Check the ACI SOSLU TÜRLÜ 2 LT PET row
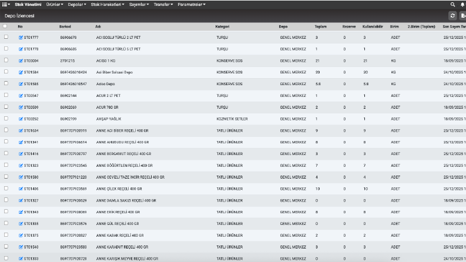 click(x=6, y=37)
